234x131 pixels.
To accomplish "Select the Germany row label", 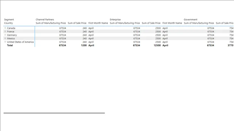I will tap(12, 35).
